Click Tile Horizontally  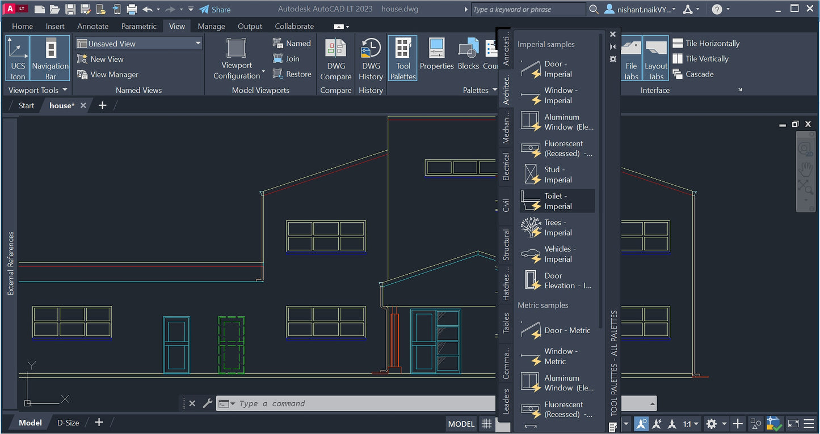[x=706, y=44]
